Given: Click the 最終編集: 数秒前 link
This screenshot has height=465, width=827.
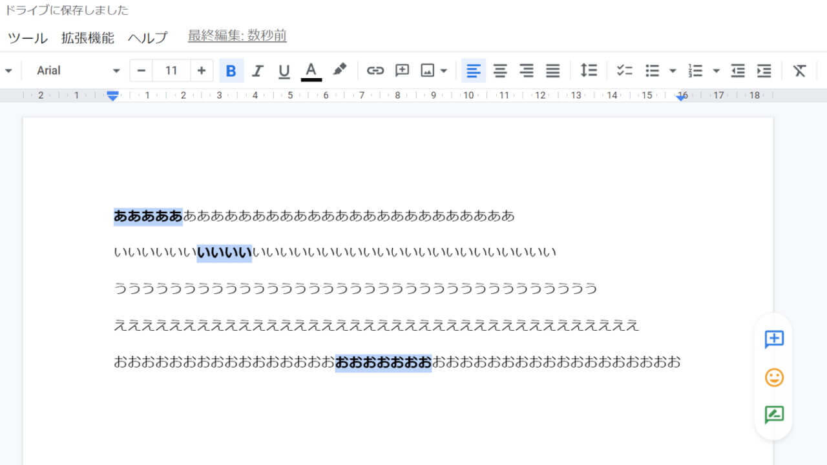Looking at the screenshot, I should [x=236, y=36].
